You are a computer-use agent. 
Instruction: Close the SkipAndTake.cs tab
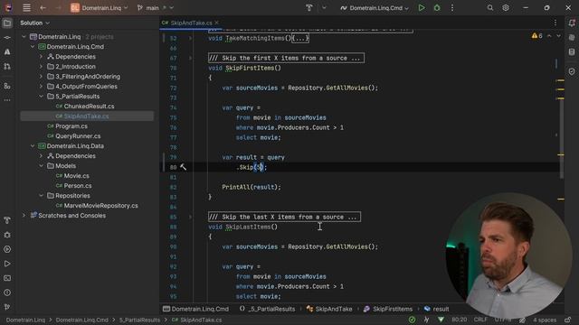tap(217, 23)
